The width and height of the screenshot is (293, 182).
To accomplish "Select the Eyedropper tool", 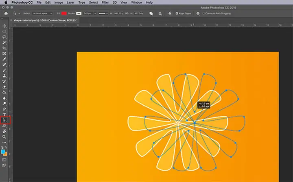I will [x=4, y=59].
